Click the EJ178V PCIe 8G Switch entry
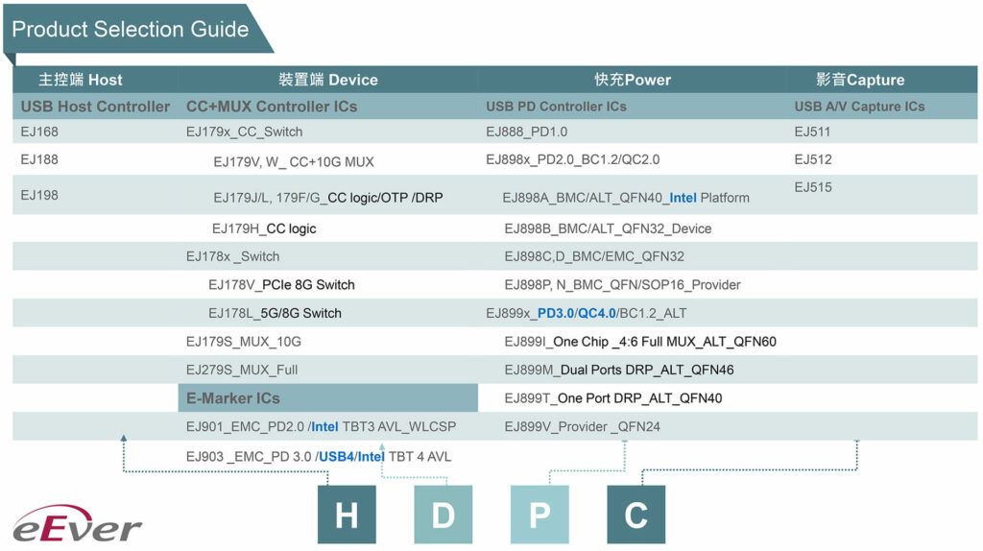Image resolution: width=983 pixels, height=551 pixels. pyautogui.click(x=281, y=285)
